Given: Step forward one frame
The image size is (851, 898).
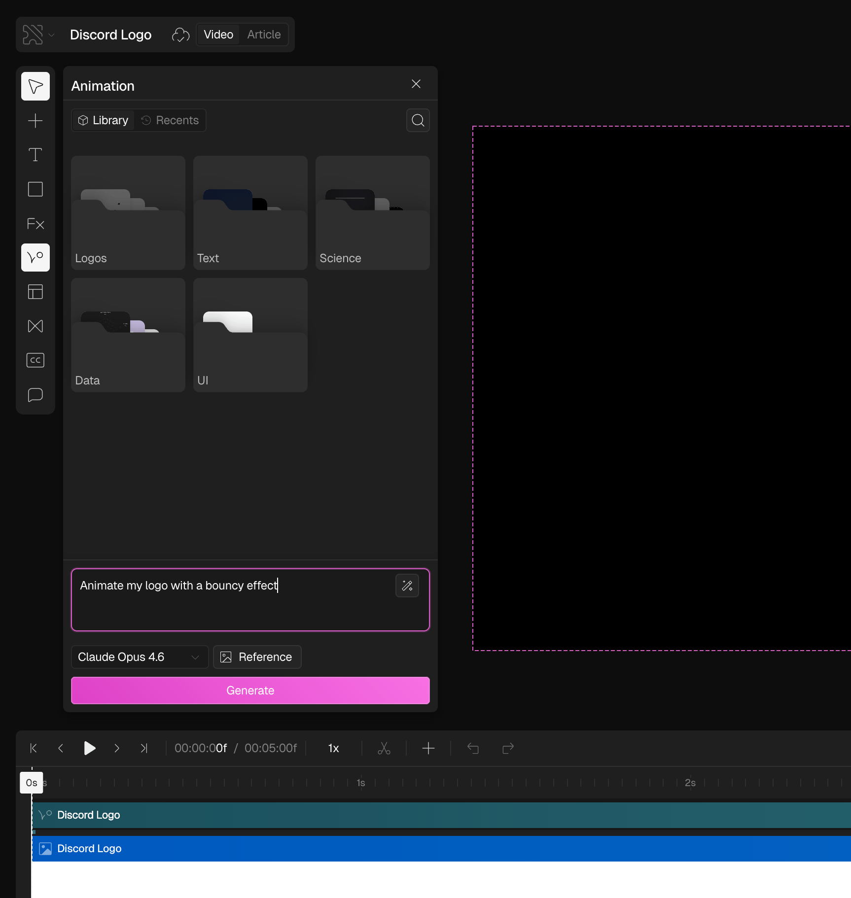Looking at the screenshot, I should pos(117,748).
